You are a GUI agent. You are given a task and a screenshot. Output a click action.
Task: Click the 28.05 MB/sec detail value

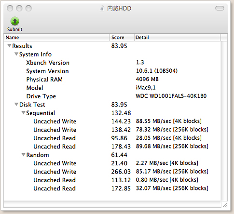(168, 138)
